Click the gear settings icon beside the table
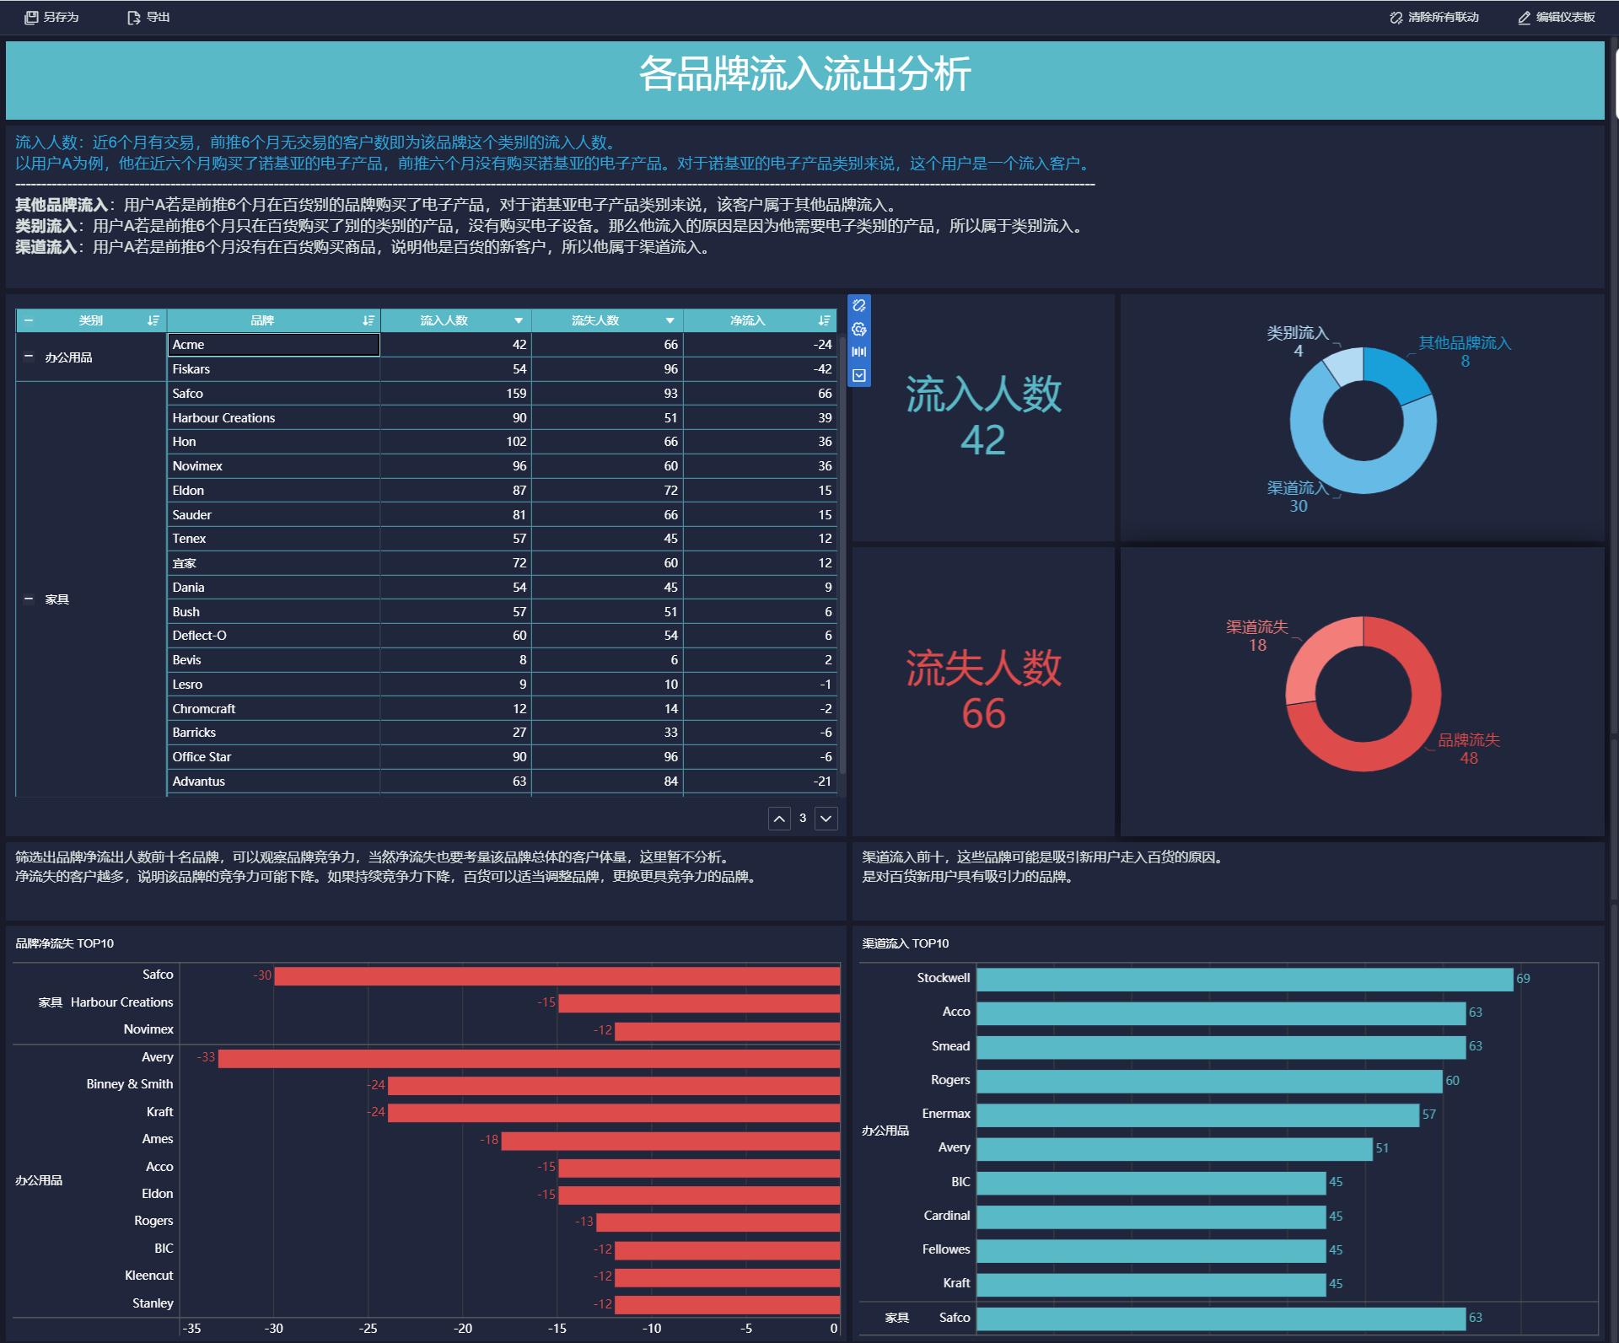This screenshot has width=1619, height=1343. (x=858, y=329)
